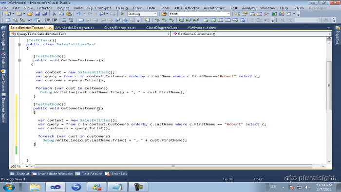Save the current file with floppy icon
This screenshot has width=341, height=192.
tap(37, 14)
